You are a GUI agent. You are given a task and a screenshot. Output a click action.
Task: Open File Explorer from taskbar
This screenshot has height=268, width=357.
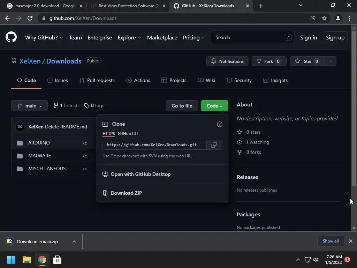tap(26, 260)
